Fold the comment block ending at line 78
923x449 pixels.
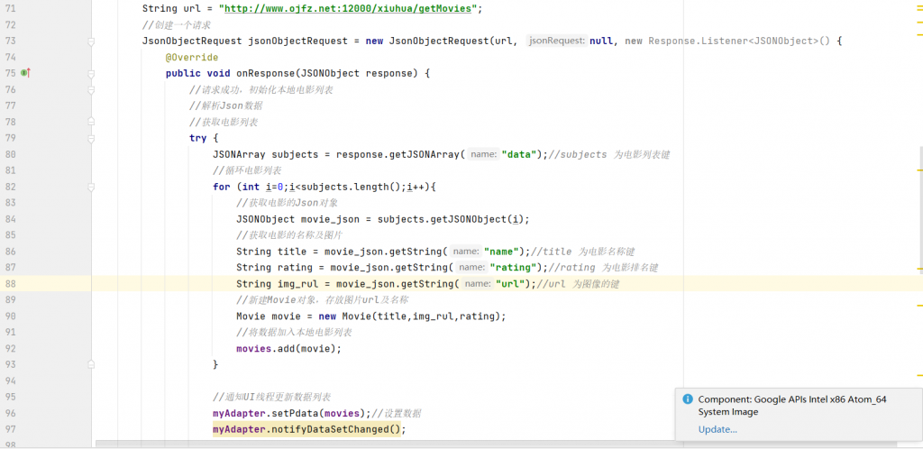pos(91,122)
